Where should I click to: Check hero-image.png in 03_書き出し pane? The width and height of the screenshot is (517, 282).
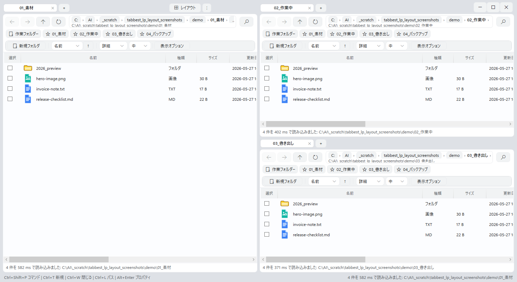tap(267, 214)
